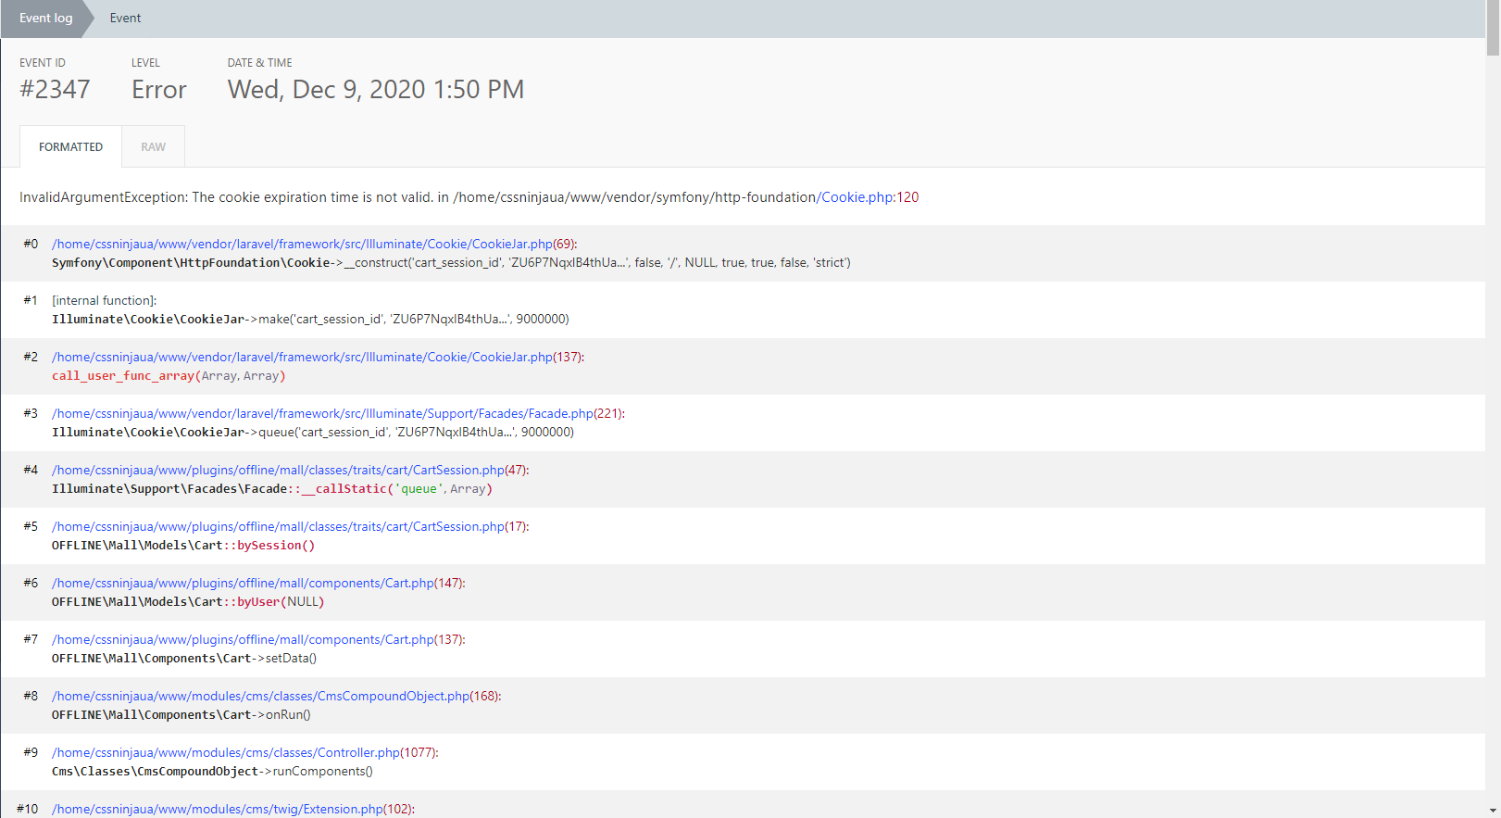Click the CookieJar->make call text
This screenshot has width=1501, height=818.
pyautogui.click(x=310, y=320)
